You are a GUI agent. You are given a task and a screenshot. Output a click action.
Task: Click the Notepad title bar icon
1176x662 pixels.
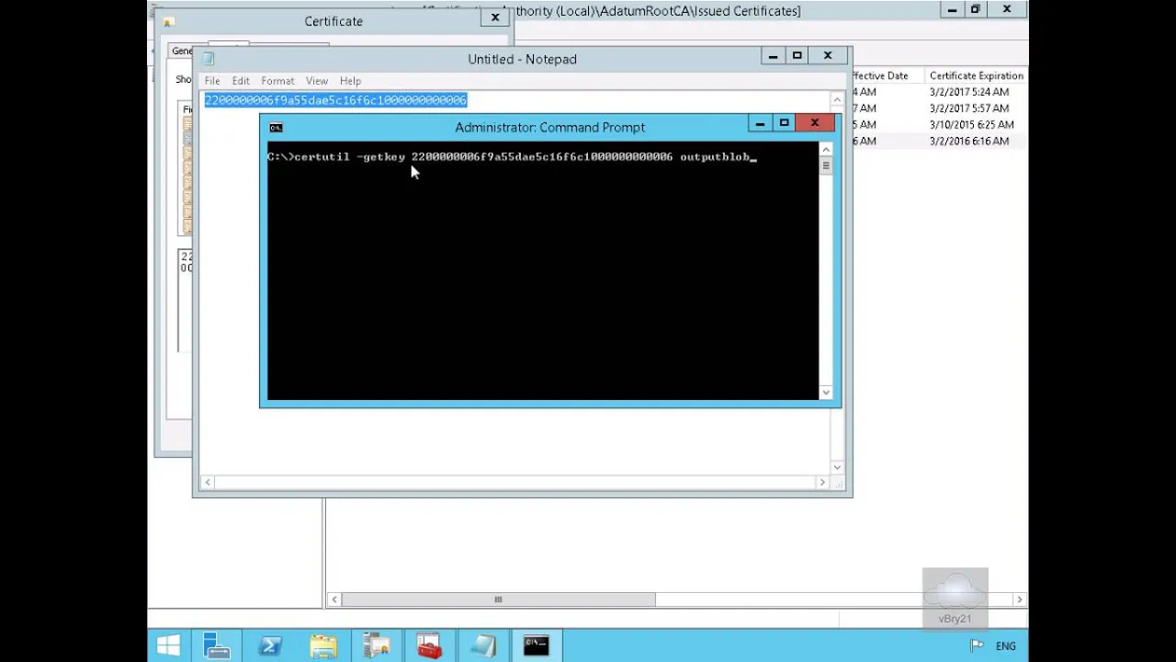[x=209, y=59]
